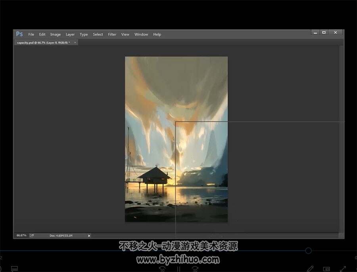Toggle mini player view icon

click(326, 269)
